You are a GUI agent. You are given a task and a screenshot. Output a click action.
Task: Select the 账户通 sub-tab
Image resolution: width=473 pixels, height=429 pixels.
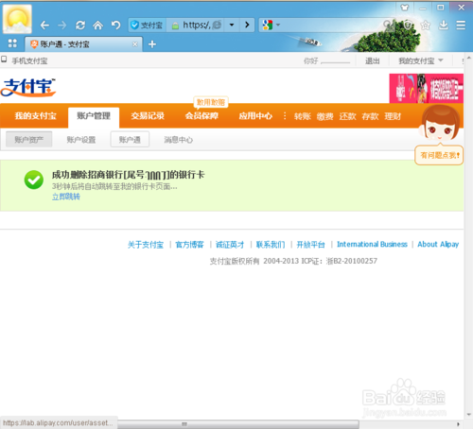point(130,139)
